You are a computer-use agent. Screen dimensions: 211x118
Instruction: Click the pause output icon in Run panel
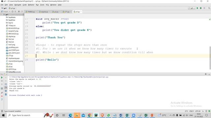point(2,84)
